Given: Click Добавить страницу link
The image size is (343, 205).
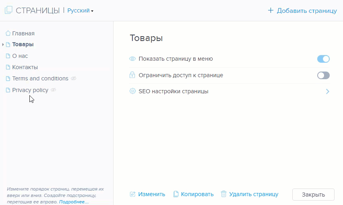Looking at the screenshot, I should point(307,10).
